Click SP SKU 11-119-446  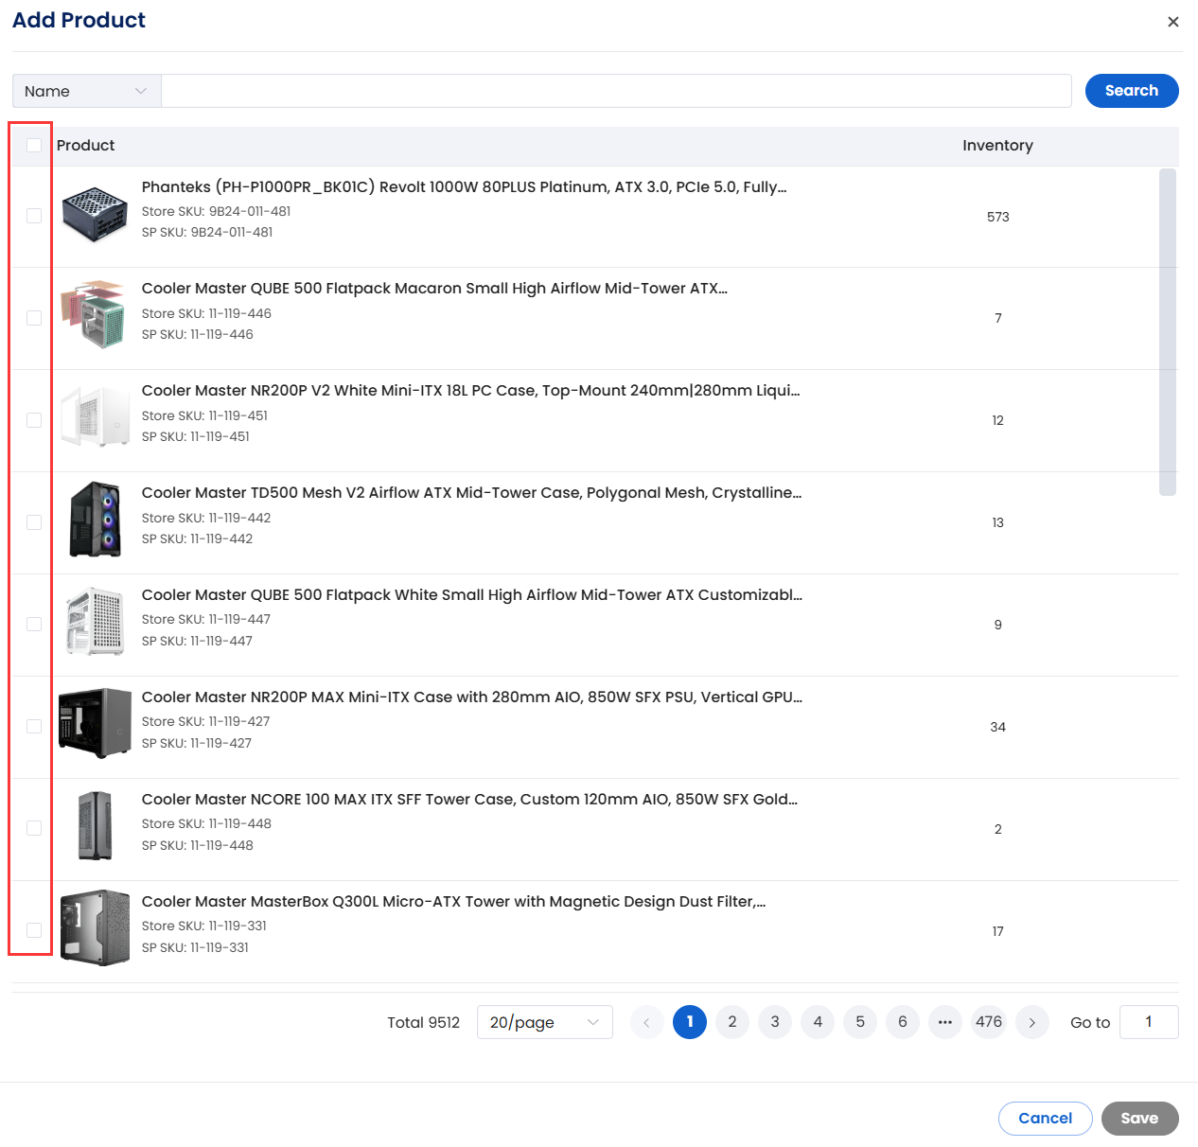pyautogui.click(x=198, y=334)
